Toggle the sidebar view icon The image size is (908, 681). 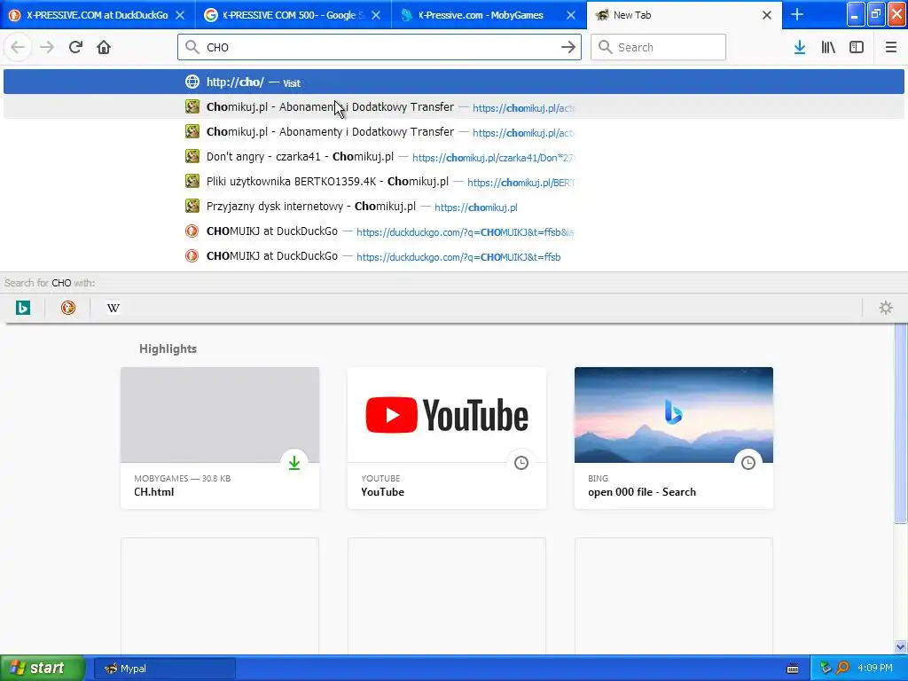857,47
